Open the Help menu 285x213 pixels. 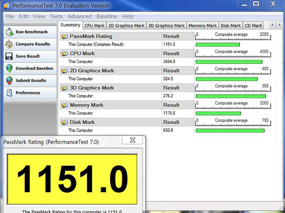coord(128,17)
